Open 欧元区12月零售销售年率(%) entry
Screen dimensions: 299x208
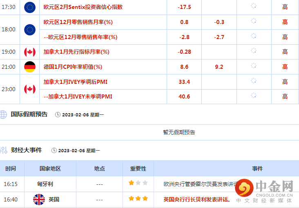click(x=80, y=37)
